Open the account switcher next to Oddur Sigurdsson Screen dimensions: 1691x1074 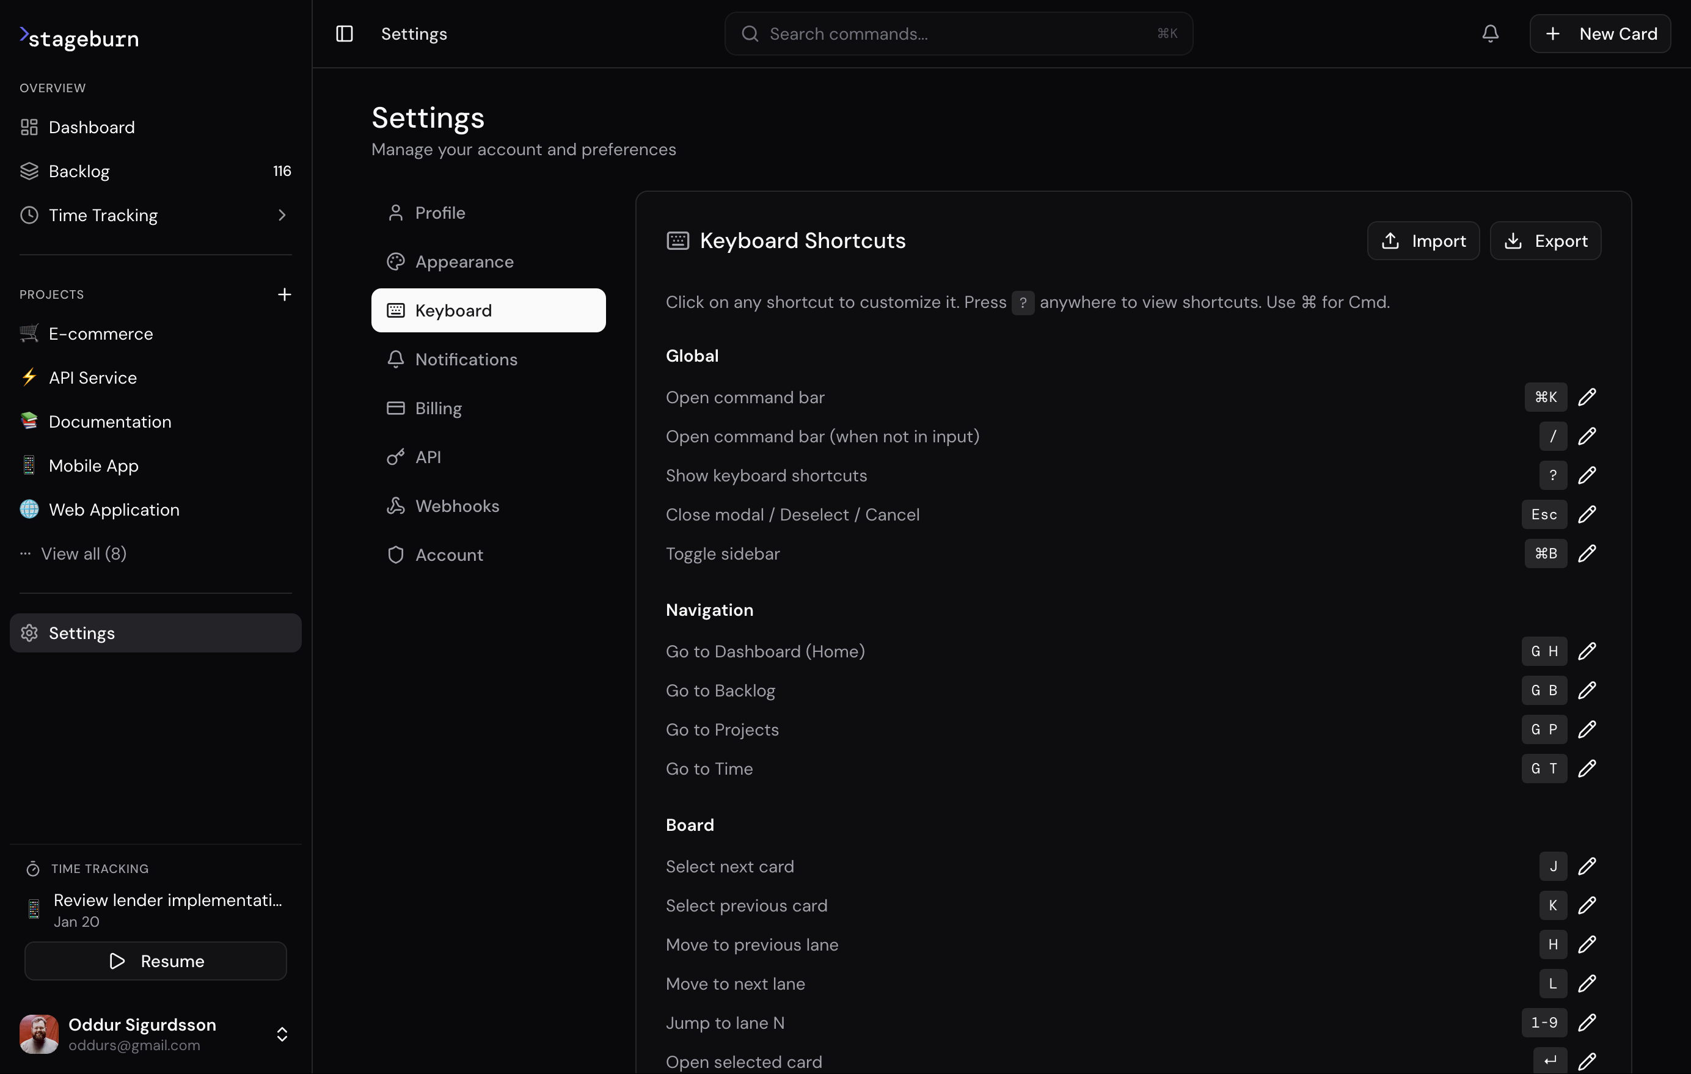[x=282, y=1033]
